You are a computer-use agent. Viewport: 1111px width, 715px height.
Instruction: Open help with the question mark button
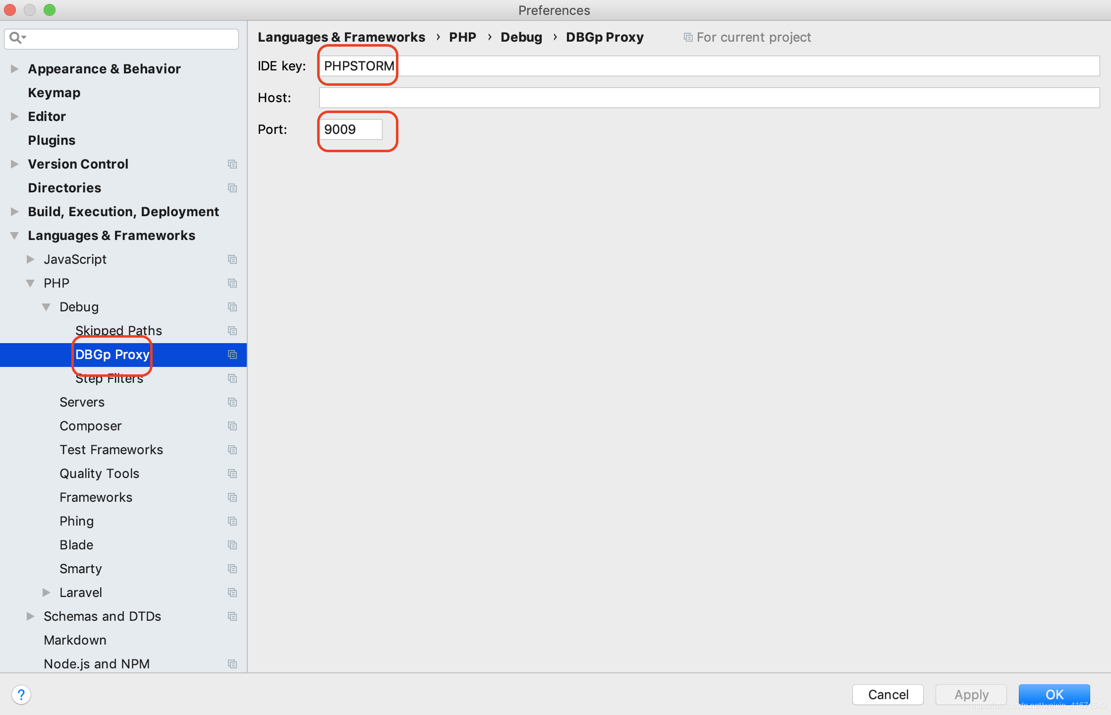(21, 695)
